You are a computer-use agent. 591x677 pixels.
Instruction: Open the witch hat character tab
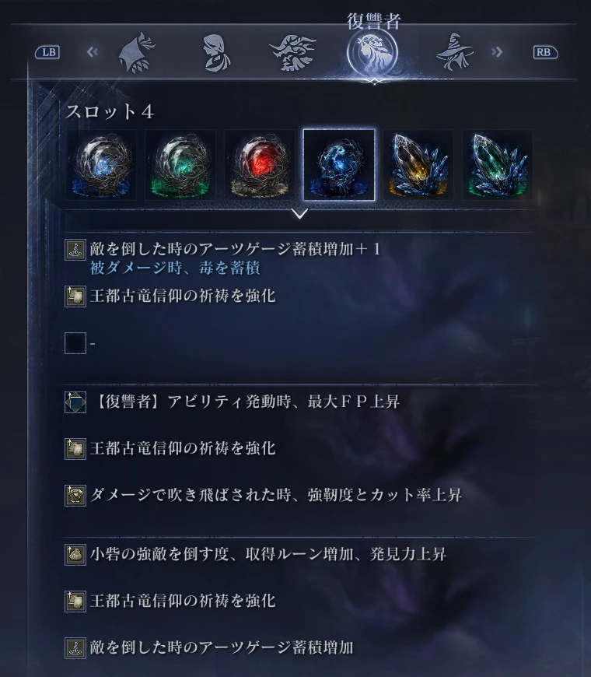[455, 53]
